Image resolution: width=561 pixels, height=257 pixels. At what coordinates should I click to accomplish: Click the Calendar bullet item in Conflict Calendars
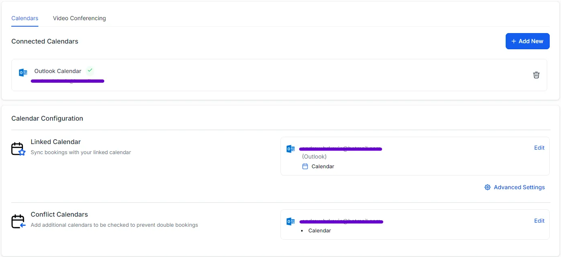coord(319,230)
